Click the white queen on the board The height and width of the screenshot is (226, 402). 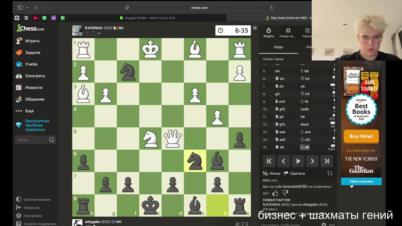tap(173, 138)
